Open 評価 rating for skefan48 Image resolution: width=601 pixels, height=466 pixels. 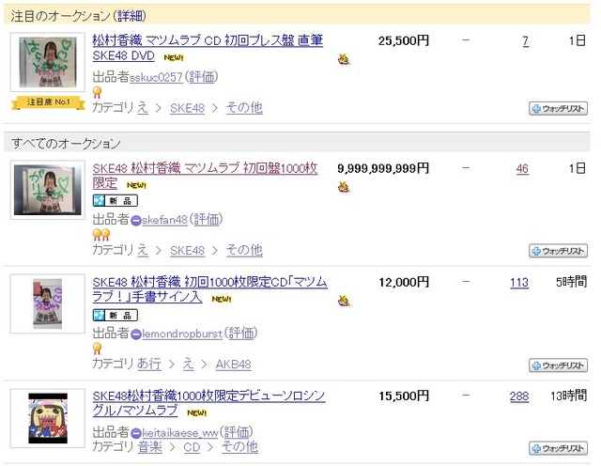[x=207, y=220]
